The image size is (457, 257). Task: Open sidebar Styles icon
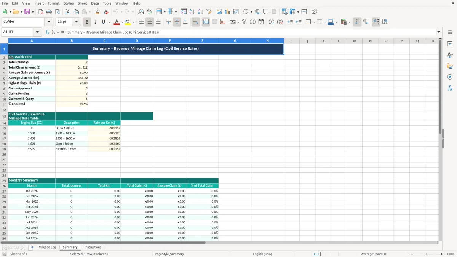point(450,55)
